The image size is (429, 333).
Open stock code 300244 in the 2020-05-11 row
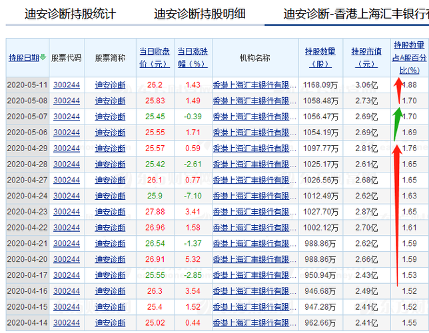tap(67, 85)
